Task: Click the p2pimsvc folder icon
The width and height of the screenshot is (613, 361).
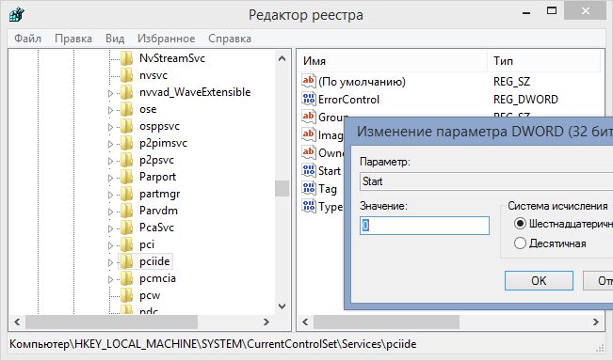Action: (x=126, y=143)
